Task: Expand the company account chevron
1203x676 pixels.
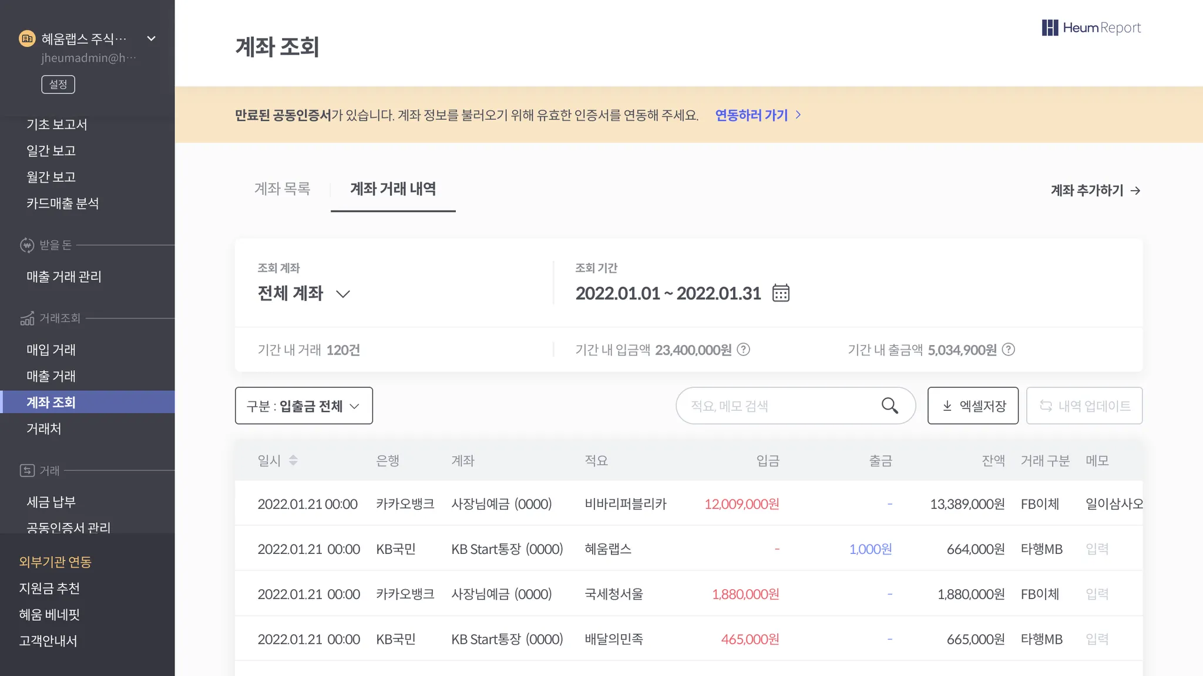Action: [x=151, y=39]
